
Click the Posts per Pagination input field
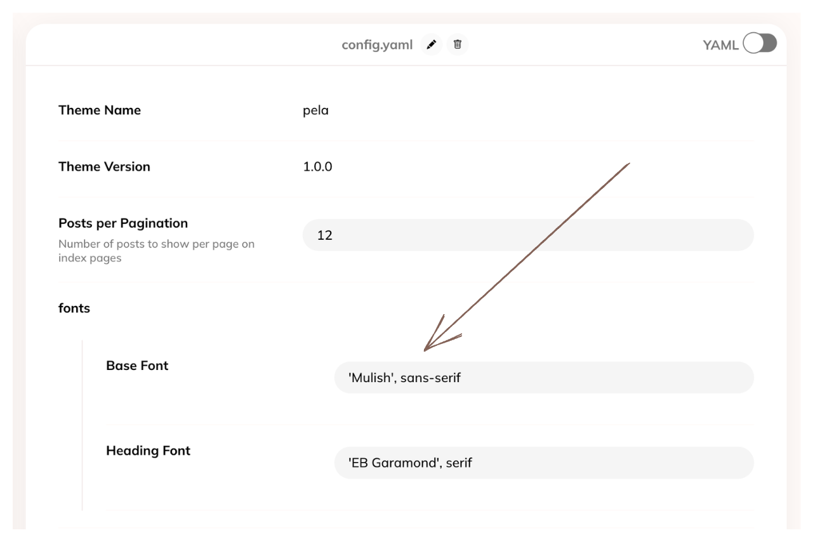(527, 235)
